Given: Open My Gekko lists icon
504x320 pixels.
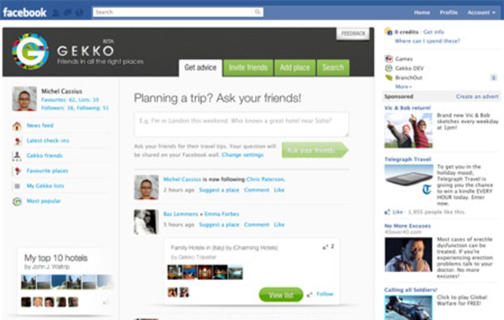Looking at the screenshot, I should tap(18, 186).
